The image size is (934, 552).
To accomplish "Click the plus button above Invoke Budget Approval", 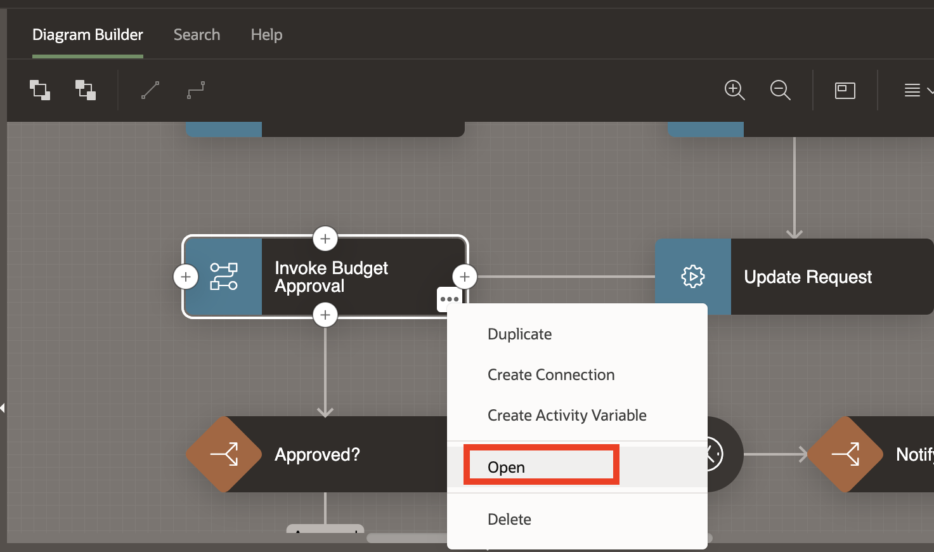I will coord(325,239).
